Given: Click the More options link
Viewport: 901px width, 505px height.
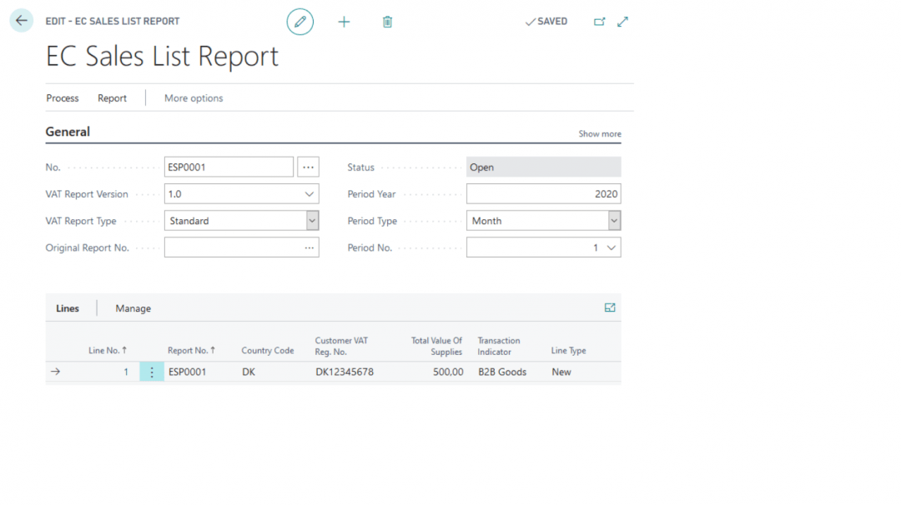Looking at the screenshot, I should click(x=194, y=98).
